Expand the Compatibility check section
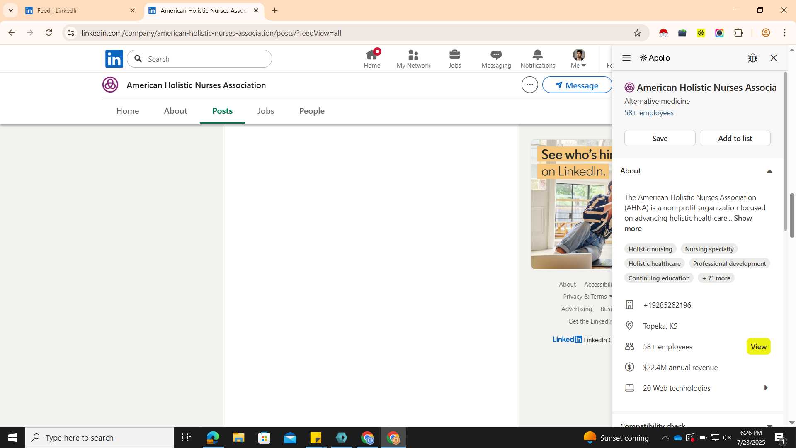The width and height of the screenshot is (796, 448). (x=769, y=425)
